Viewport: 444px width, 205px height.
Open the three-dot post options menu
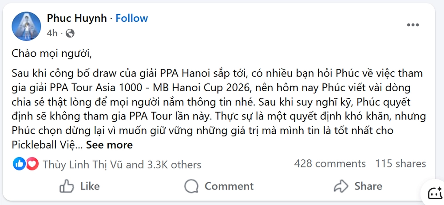coord(413,26)
